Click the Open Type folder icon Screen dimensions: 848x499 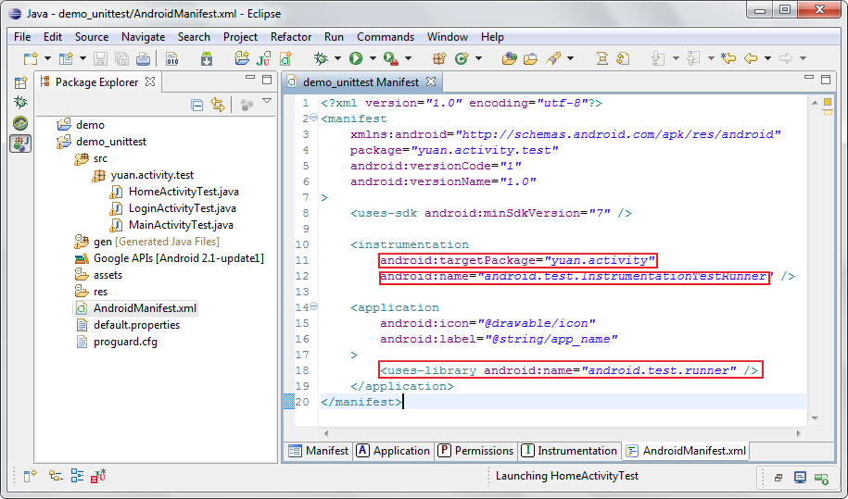(509, 58)
